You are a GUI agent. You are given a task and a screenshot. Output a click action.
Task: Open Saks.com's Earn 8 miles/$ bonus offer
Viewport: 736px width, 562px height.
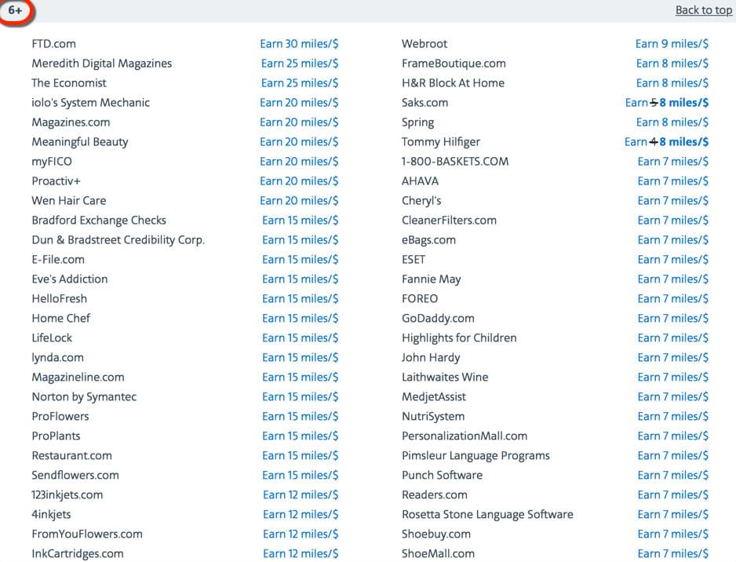[x=666, y=103]
